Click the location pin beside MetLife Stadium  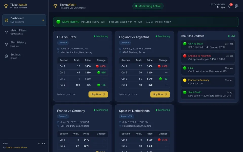[58, 52]
